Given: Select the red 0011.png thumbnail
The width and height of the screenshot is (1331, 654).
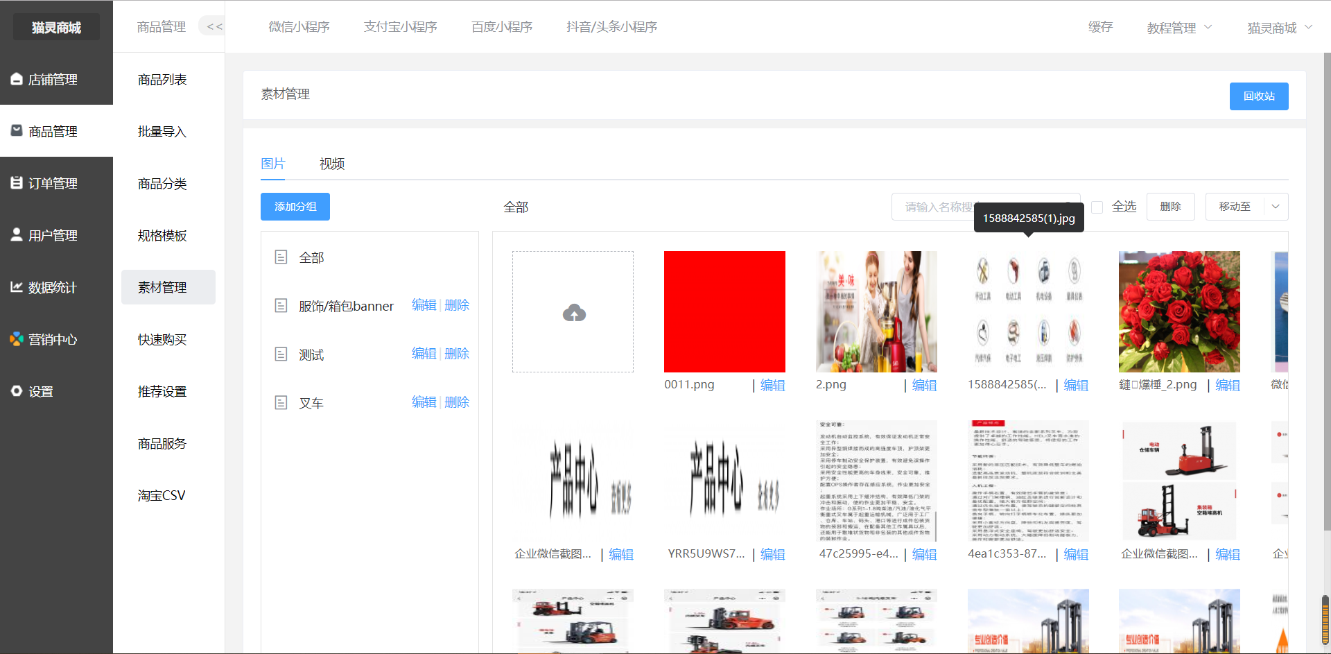Looking at the screenshot, I should [x=724, y=311].
